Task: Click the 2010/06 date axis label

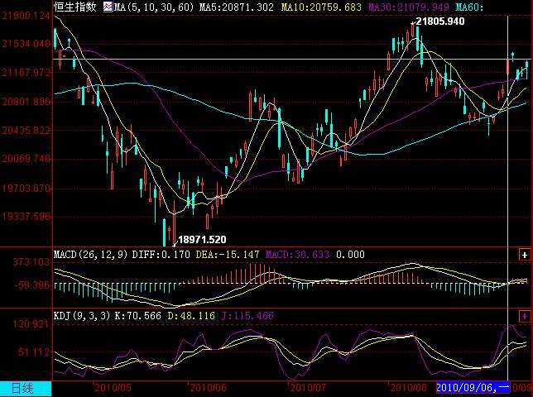Action: (208, 388)
